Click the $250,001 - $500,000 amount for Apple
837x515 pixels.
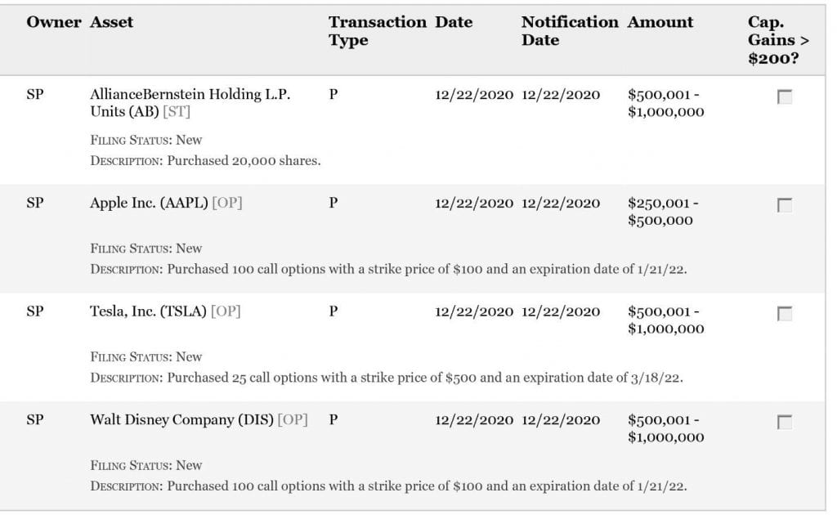[662, 212]
